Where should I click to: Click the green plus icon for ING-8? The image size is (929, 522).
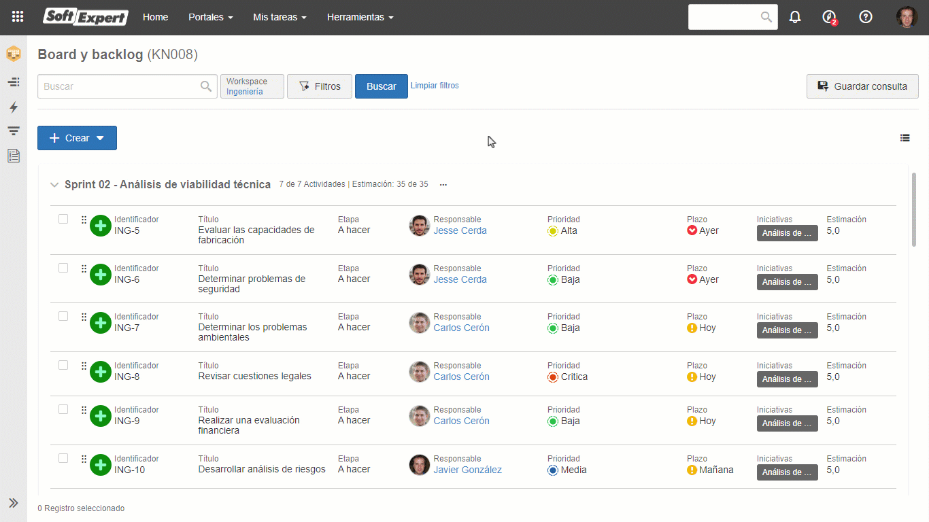click(101, 372)
